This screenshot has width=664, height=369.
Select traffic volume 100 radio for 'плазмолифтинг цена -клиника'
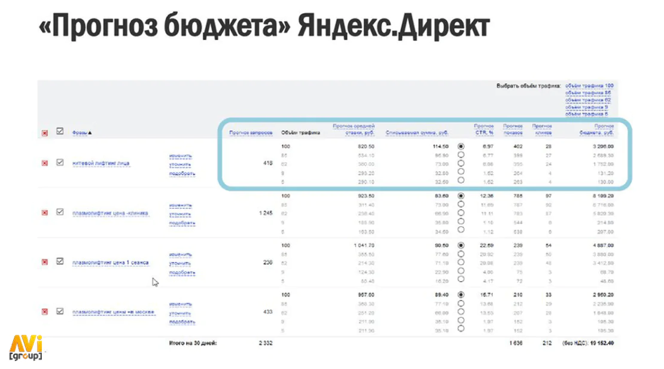pyautogui.click(x=461, y=196)
